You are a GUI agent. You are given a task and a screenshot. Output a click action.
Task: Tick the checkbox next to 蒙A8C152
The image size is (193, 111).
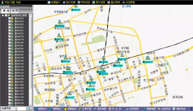pyautogui.click(x=9, y=67)
